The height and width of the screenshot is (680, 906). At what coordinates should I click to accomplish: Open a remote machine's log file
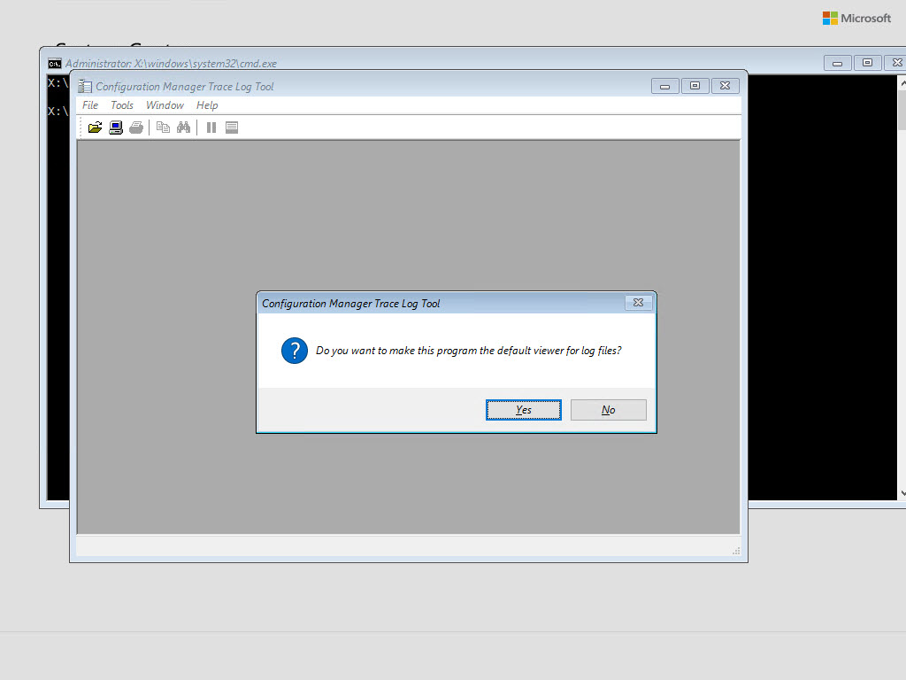click(116, 127)
